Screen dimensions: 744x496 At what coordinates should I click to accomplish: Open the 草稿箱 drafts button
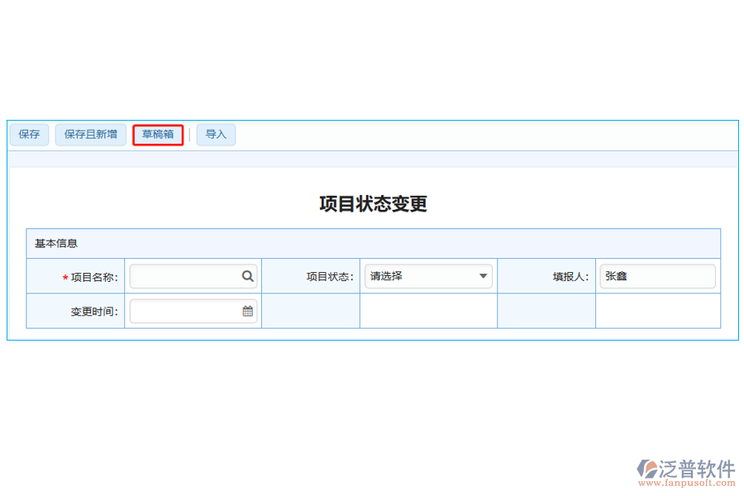(x=157, y=134)
